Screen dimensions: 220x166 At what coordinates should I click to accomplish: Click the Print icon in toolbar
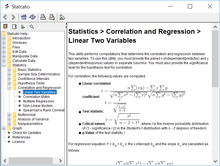pyautogui.click(x=43, y=17)
